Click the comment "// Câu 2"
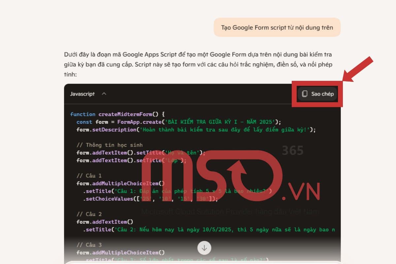The width and height of the screenshot is (396, 264). tap(89, 214)
